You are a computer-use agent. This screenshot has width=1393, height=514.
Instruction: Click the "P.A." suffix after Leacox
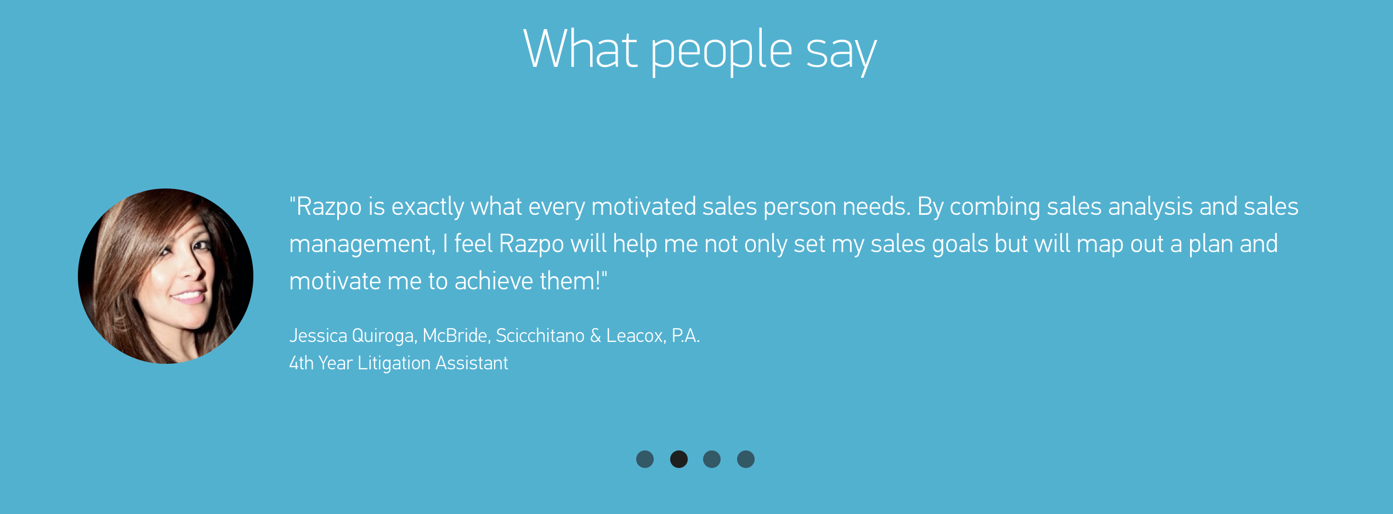(x=686, y=335)
